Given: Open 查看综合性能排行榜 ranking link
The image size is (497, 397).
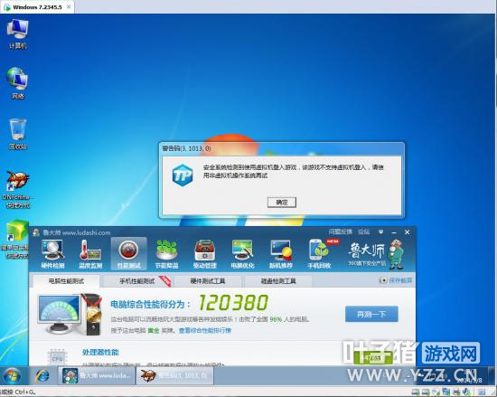Looking at the screenshot, I should coord(205,330).
